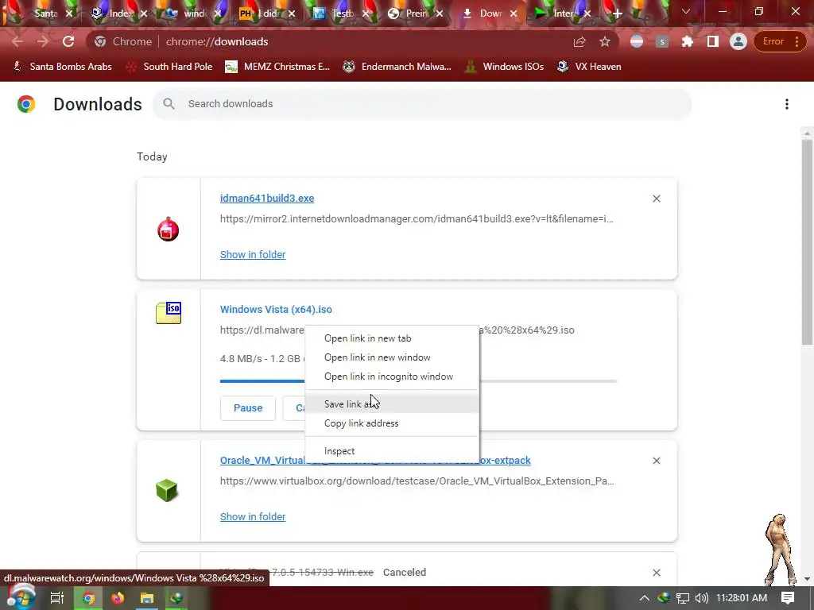Expand the tab search chevron

[x=686, y=11]
